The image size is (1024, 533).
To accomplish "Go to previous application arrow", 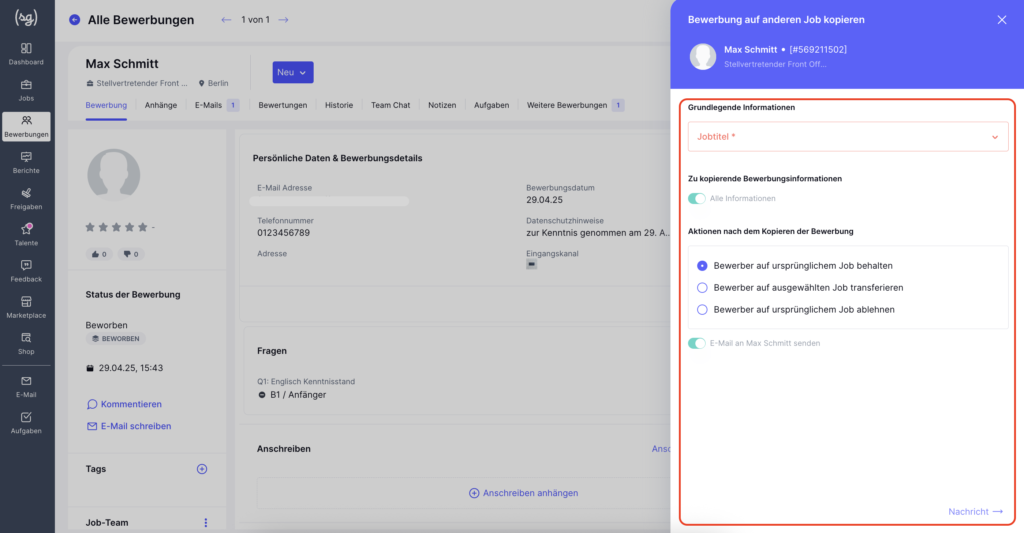I will [226, 19].
